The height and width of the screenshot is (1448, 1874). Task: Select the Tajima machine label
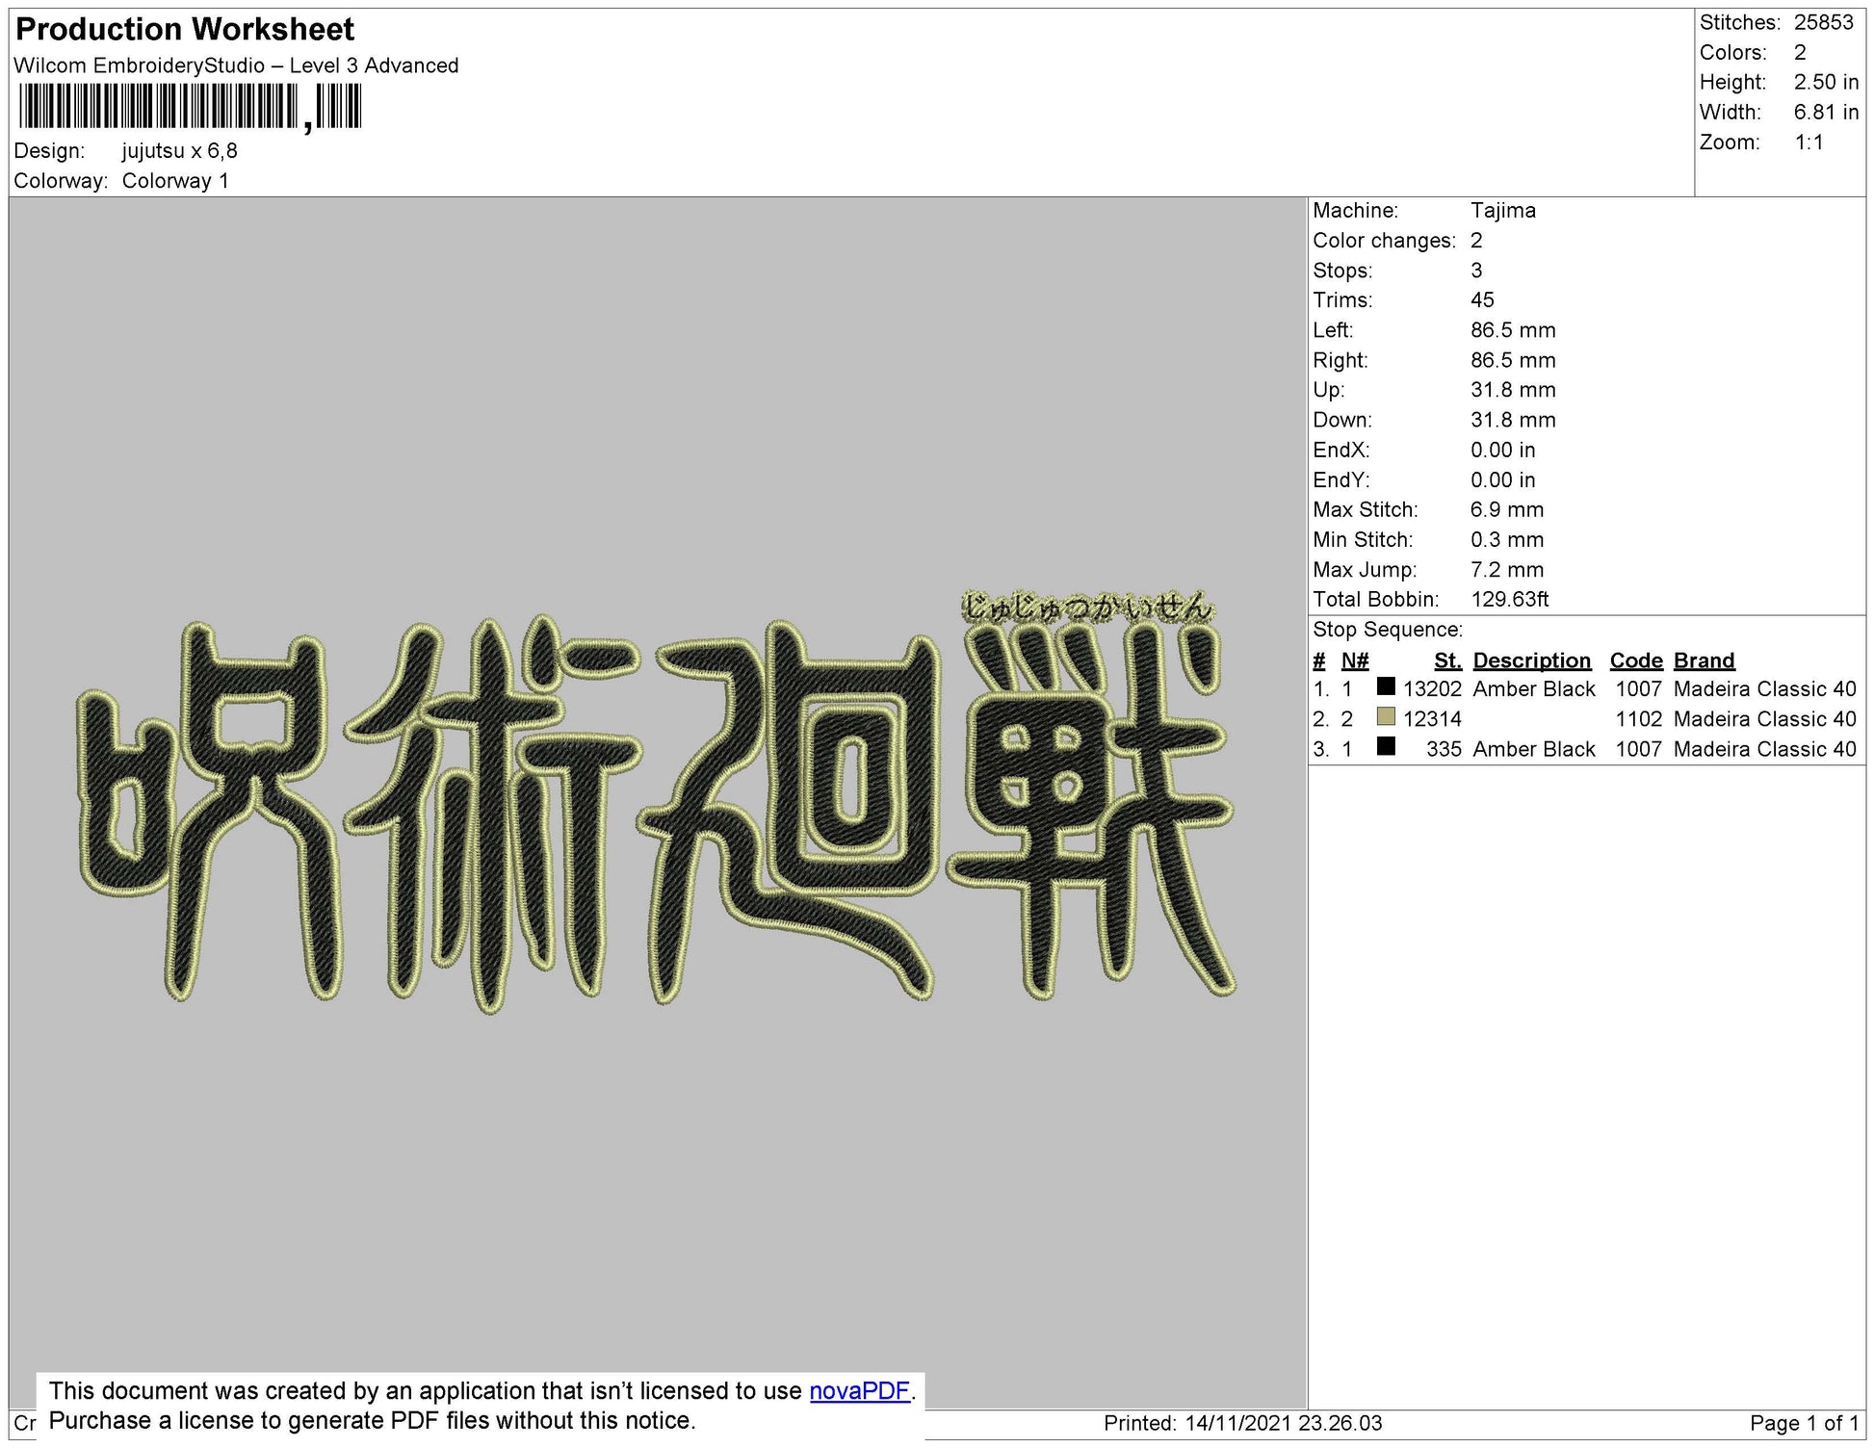(x=1504, y=210)
